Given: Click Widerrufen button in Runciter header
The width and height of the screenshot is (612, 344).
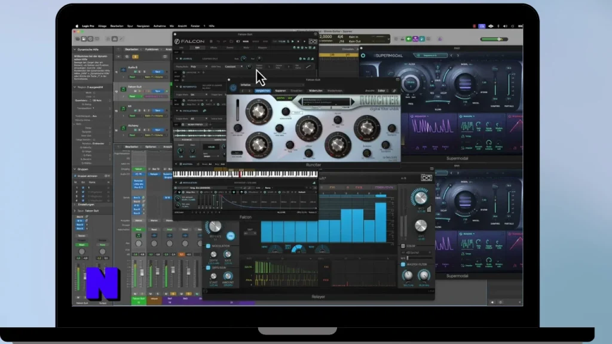Looking at the screenshot, I should (316, 91).
